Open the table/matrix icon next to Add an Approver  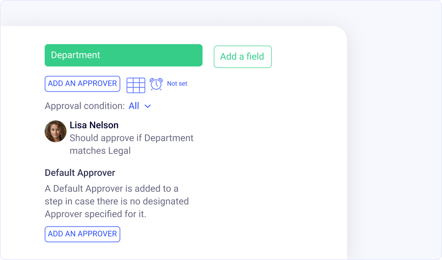pos(136,85)
